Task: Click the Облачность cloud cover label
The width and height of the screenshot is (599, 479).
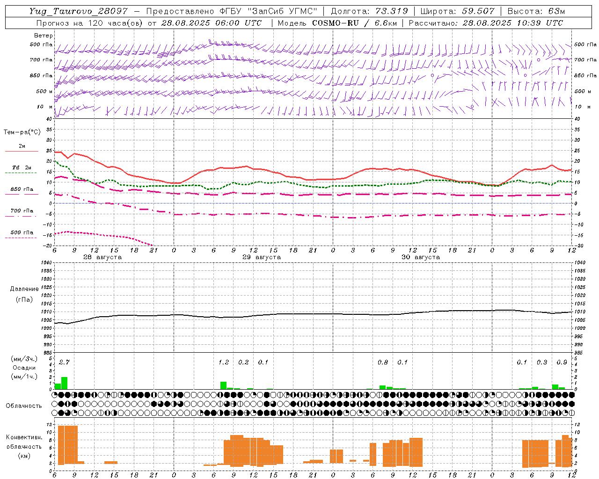Action: [x=24, y=406]
